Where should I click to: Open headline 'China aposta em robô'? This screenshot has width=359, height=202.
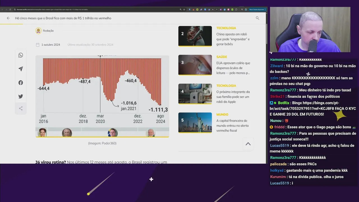click(233, 39)
